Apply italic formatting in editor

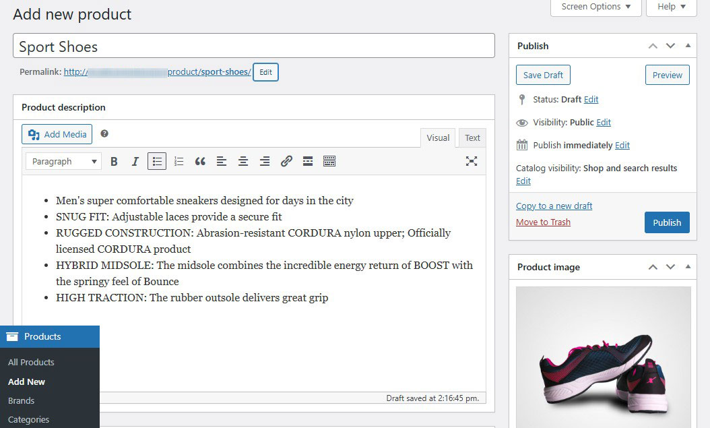135,161
